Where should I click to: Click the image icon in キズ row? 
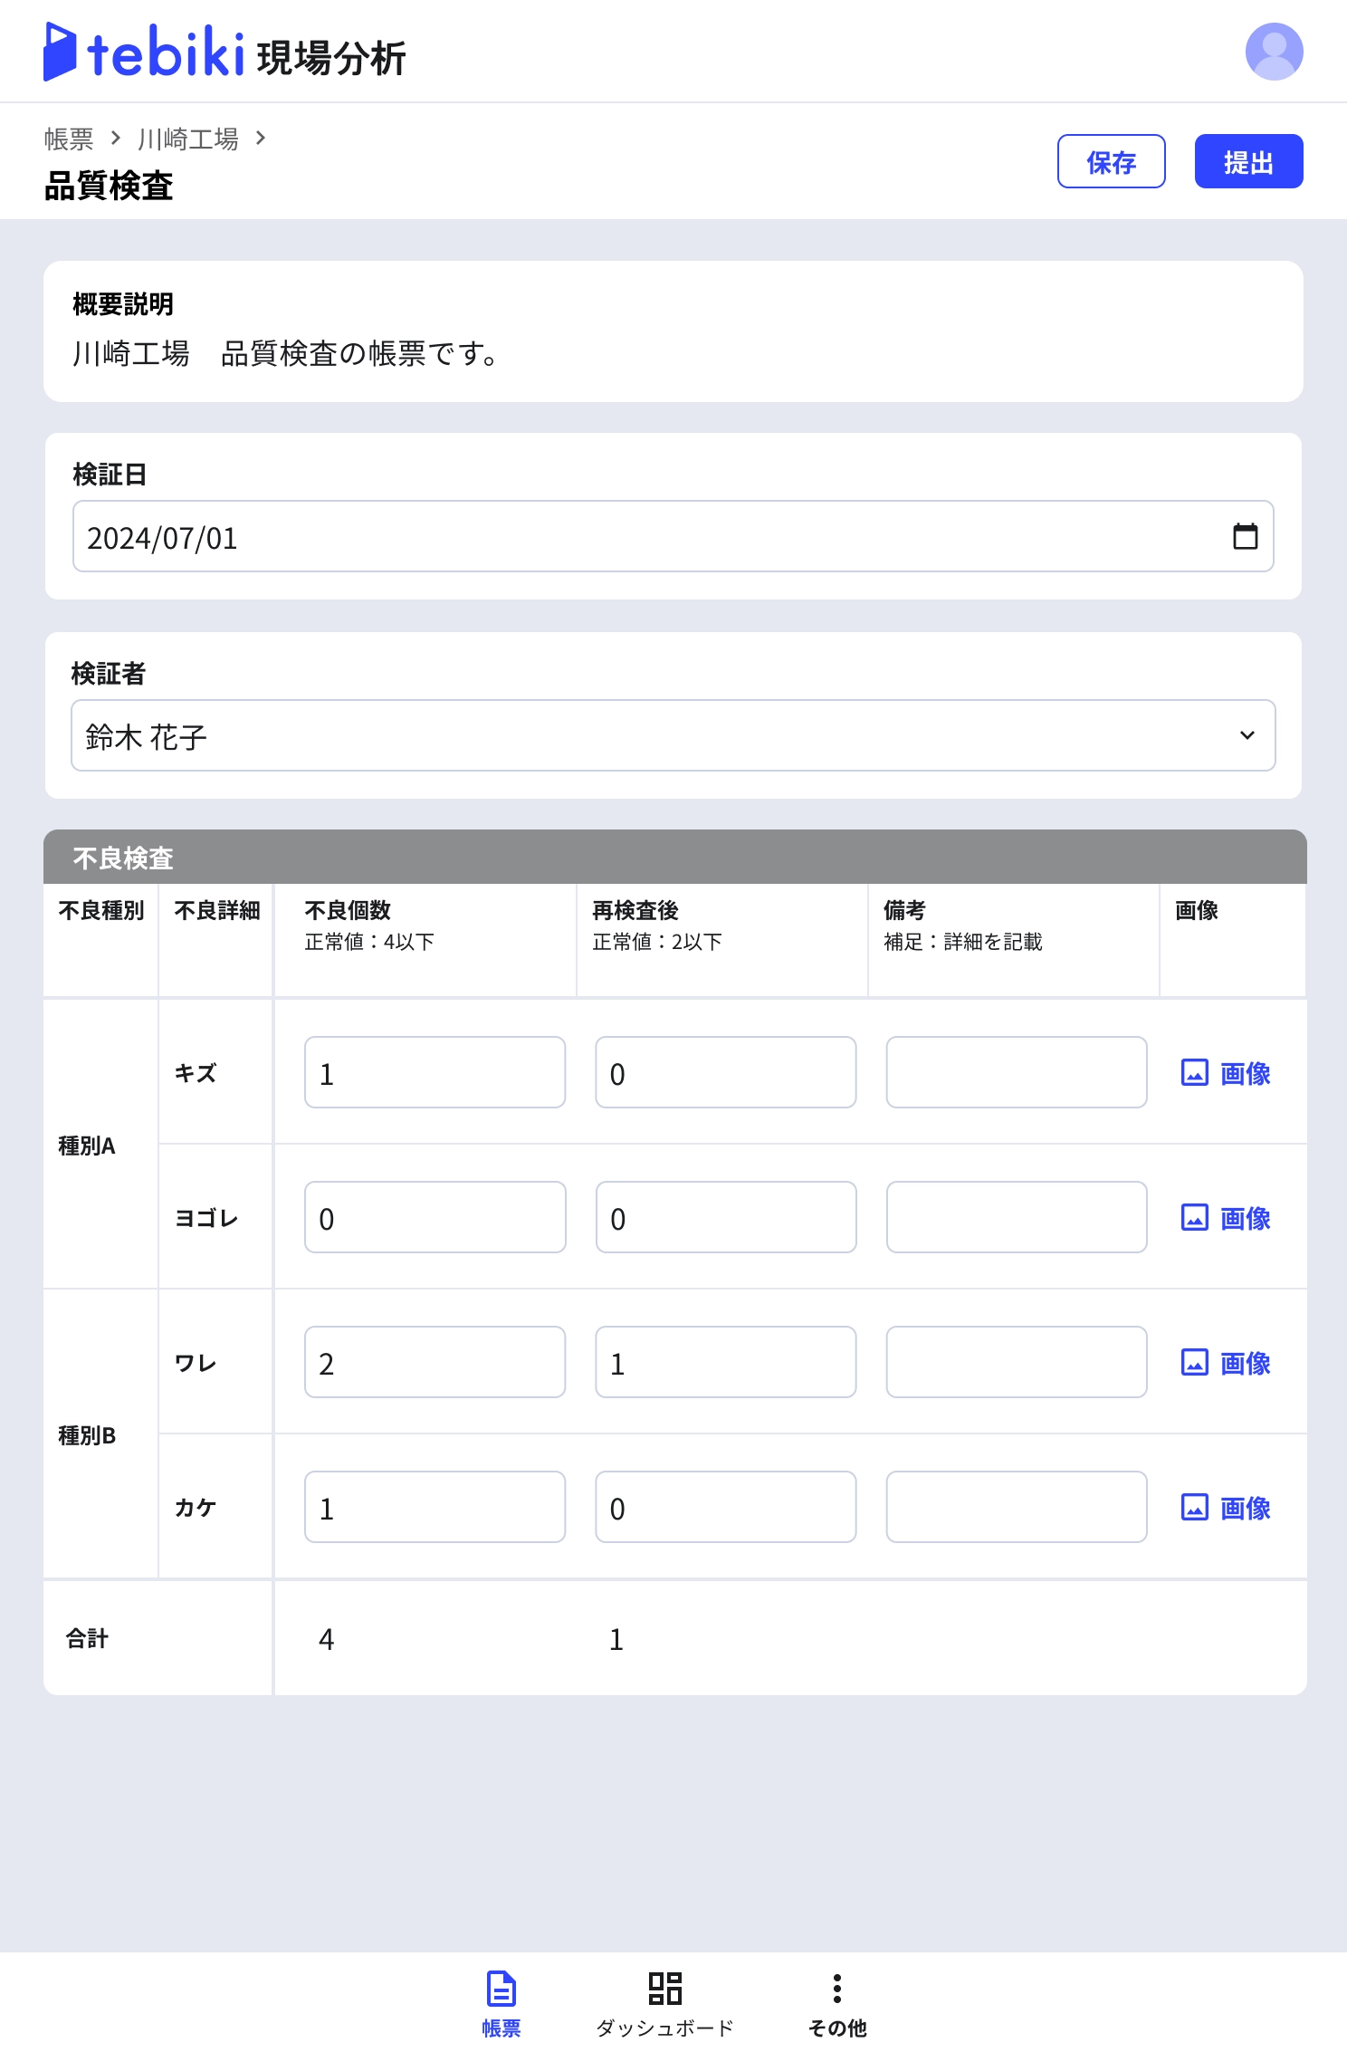click(x=1194, y=1073)
